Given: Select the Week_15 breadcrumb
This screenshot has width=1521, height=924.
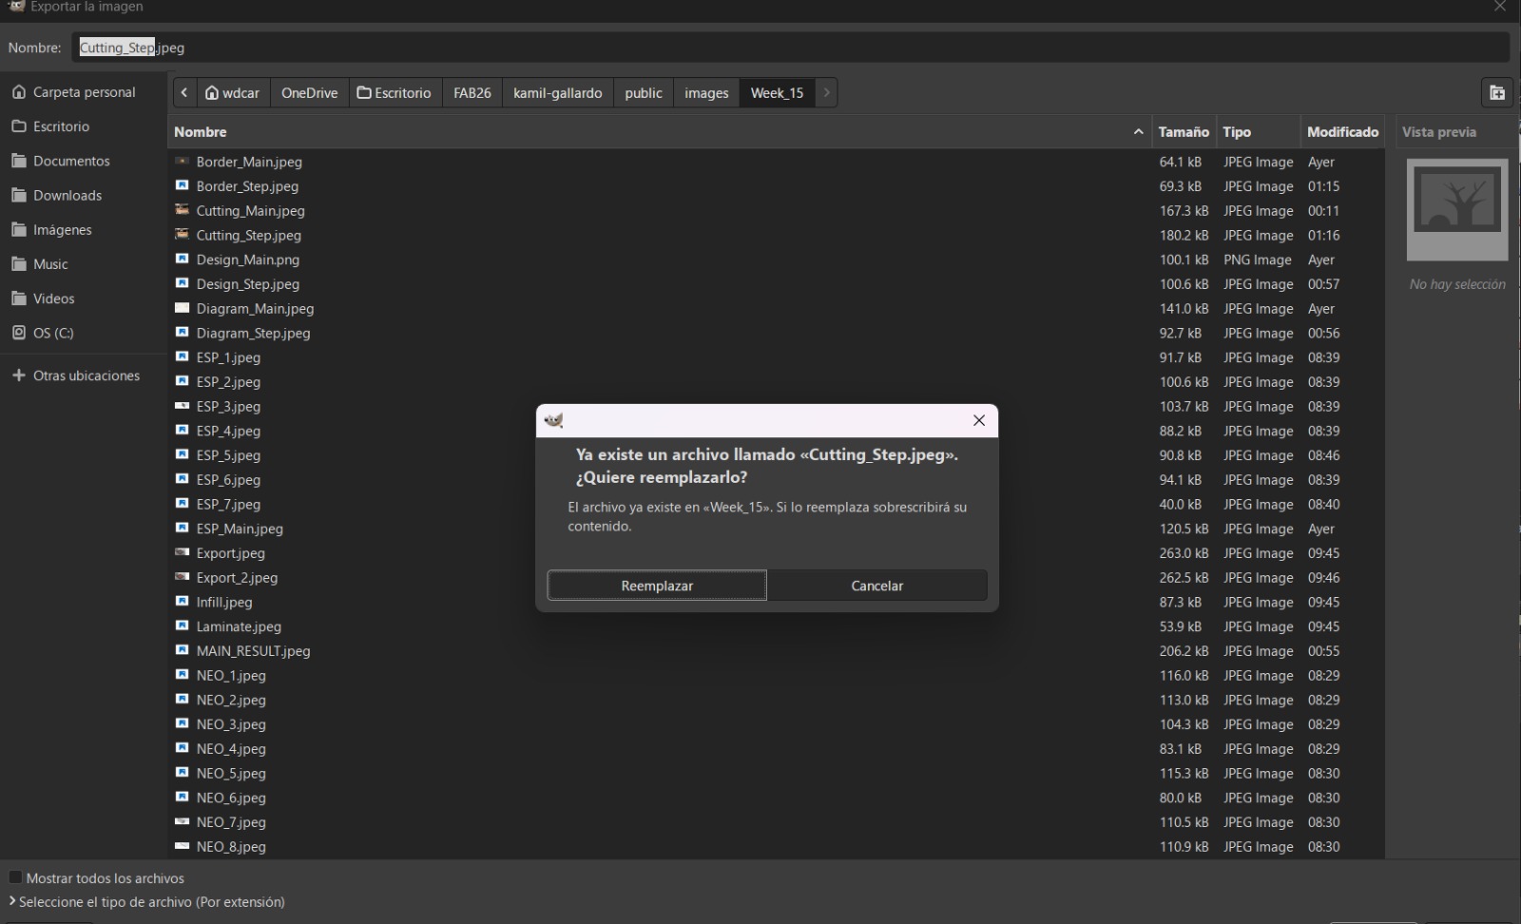Looking at the screenshot, I should [777, 92].
